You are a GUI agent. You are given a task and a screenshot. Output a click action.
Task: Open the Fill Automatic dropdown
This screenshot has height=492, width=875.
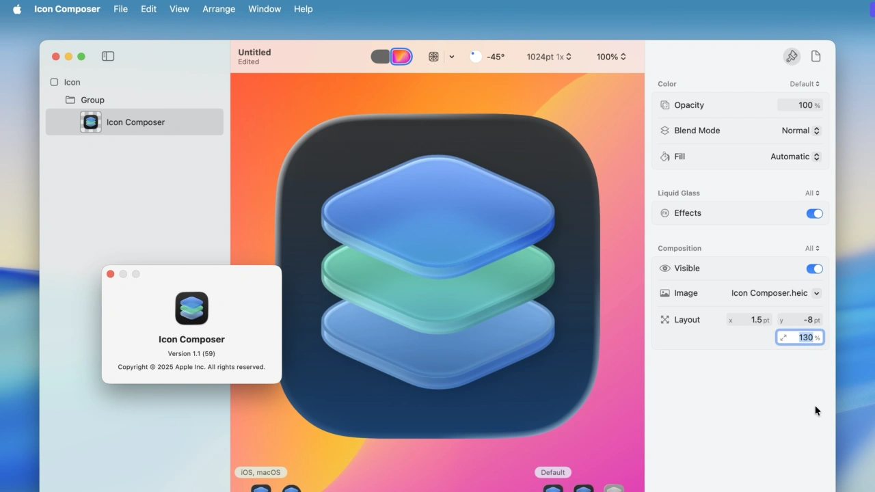794,156
